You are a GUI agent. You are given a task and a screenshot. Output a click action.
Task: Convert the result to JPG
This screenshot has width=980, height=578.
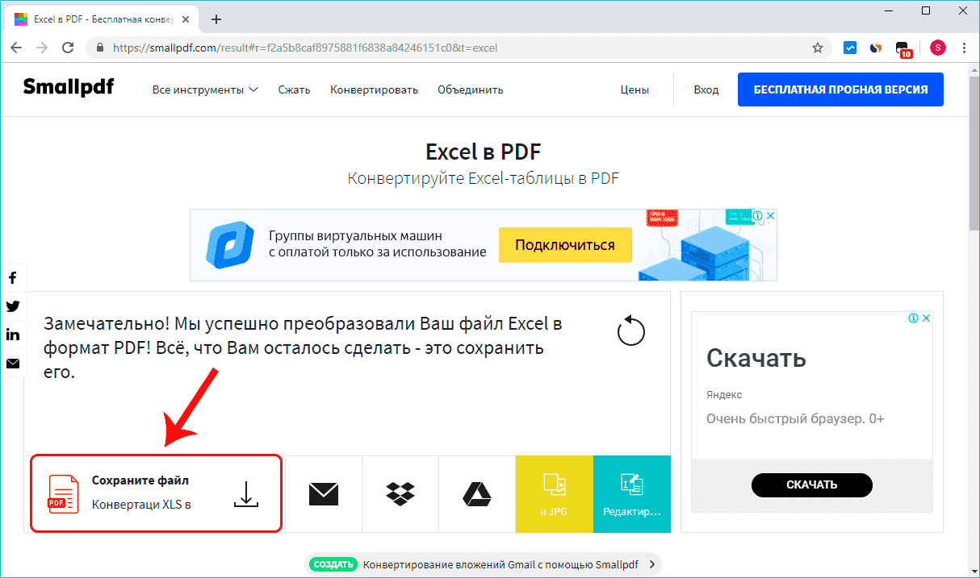tap(554, 493)
